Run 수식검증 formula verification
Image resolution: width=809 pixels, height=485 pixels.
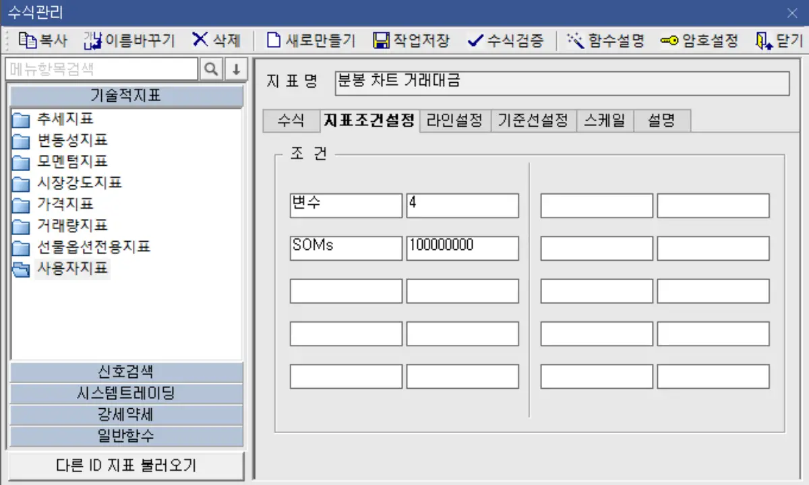point(505,40)
